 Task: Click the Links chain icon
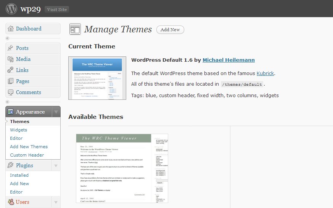click(10, 70)
